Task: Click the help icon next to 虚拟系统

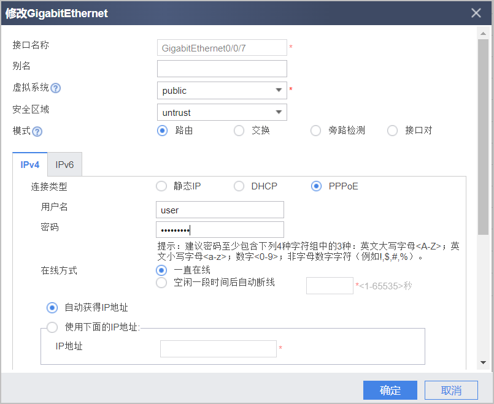Action: click(x=55, y=88)
